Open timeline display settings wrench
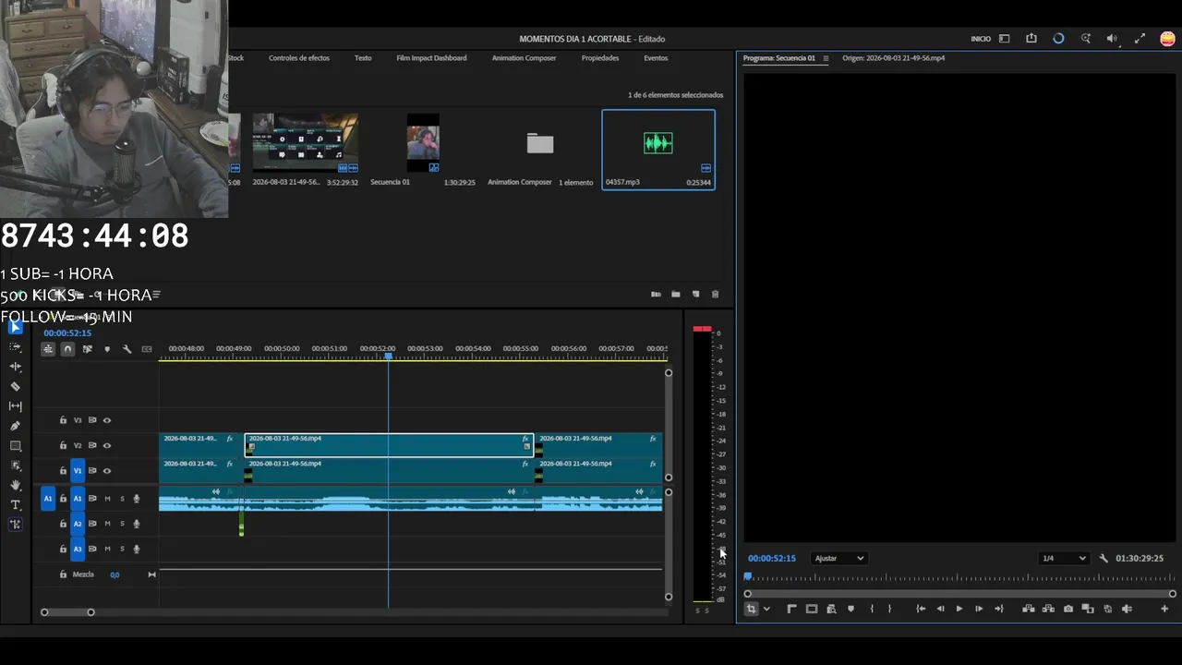This screenshot has height=665, width=1182. [x=127, y=349]
